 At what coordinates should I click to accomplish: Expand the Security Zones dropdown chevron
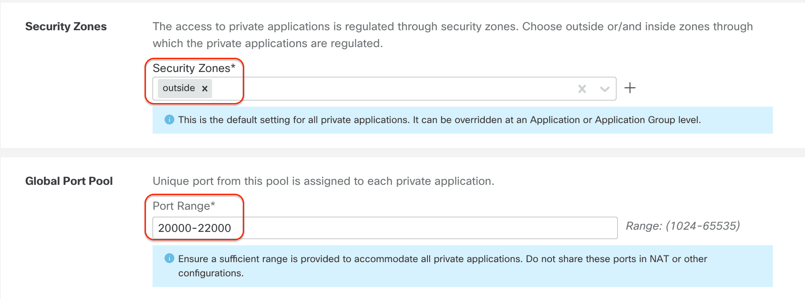point(604,89)
